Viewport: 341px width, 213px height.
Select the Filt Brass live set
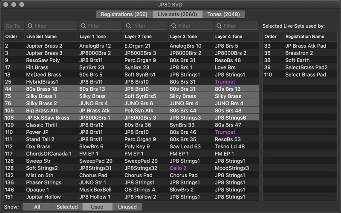(131, 67)
